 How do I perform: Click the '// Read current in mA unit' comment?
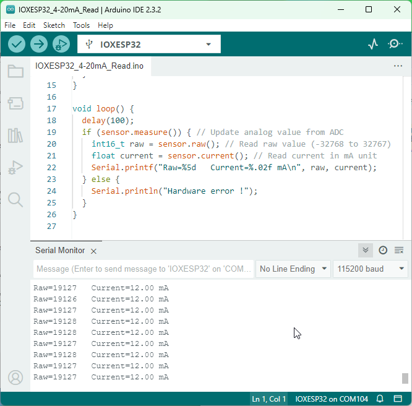[315, 156]
